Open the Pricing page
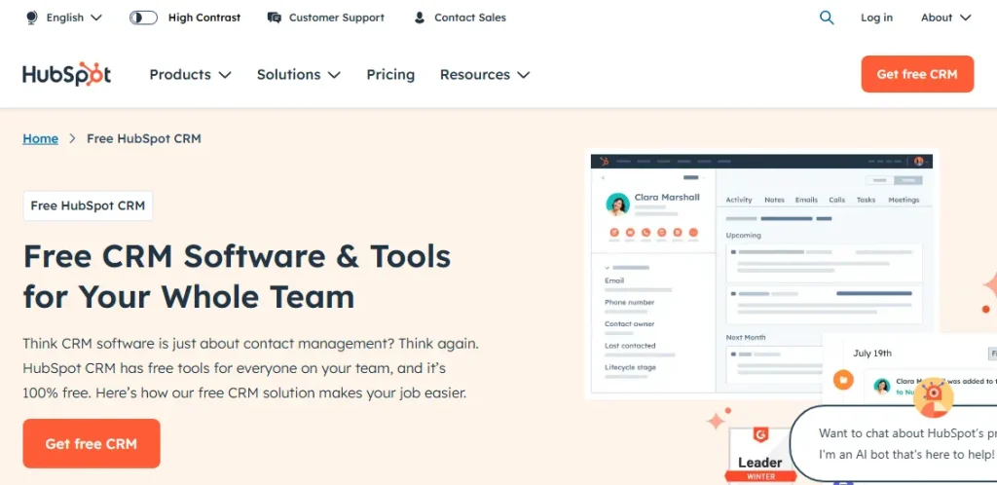This screenshot has width=997, height=485. pos(390,74)
